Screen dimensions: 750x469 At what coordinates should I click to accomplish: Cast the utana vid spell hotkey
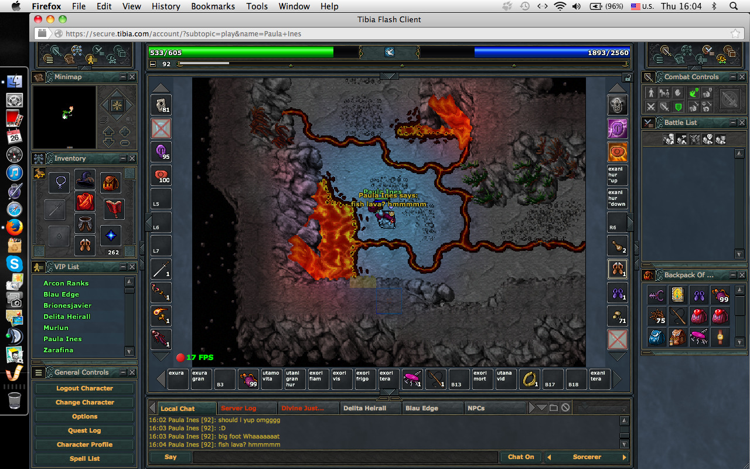point(506,379)
